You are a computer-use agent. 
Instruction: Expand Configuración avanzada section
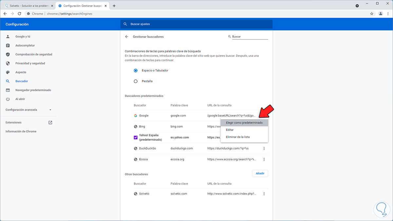click(28, 110)
